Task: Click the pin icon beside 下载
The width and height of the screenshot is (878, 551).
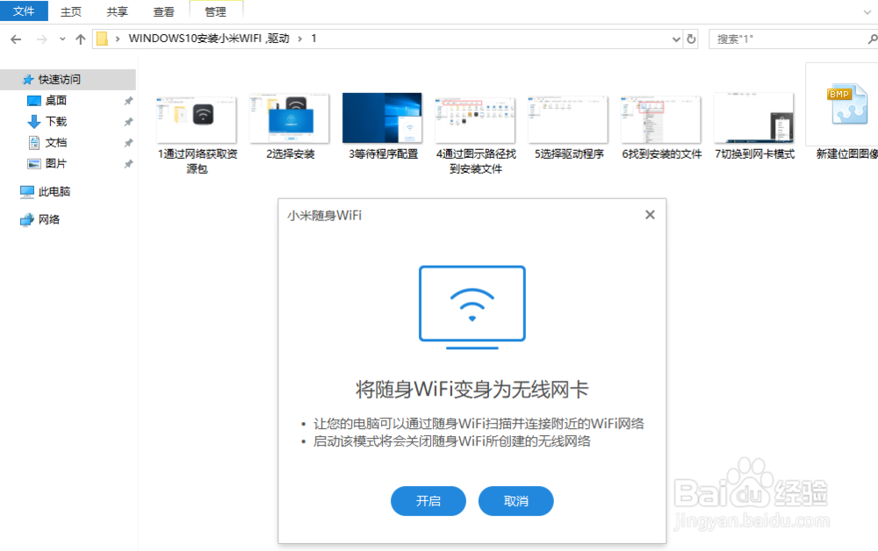Action: (x=128, y=122)
